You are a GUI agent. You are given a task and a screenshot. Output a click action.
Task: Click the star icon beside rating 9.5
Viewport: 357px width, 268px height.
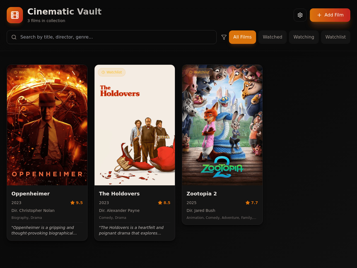coord(73,203)
